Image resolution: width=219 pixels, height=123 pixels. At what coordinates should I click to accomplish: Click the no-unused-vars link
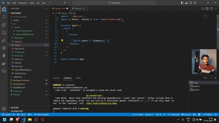94,95
